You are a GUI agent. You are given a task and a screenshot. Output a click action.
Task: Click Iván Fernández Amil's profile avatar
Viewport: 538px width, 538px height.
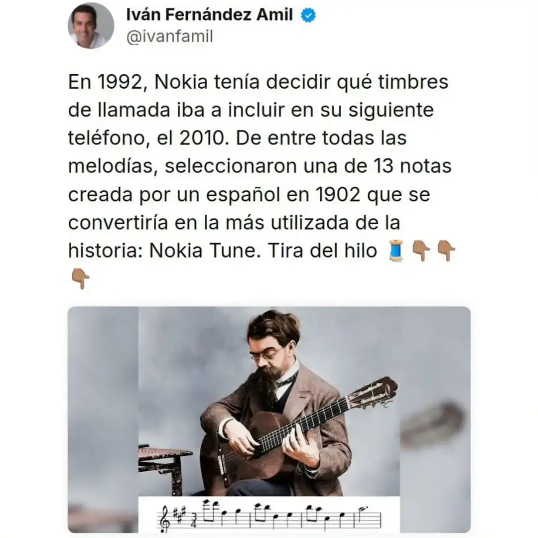coord(91,26)
